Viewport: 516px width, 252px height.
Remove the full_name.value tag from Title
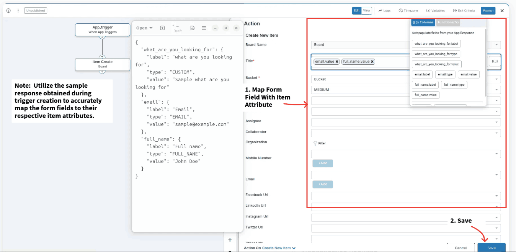pos(372,62)
